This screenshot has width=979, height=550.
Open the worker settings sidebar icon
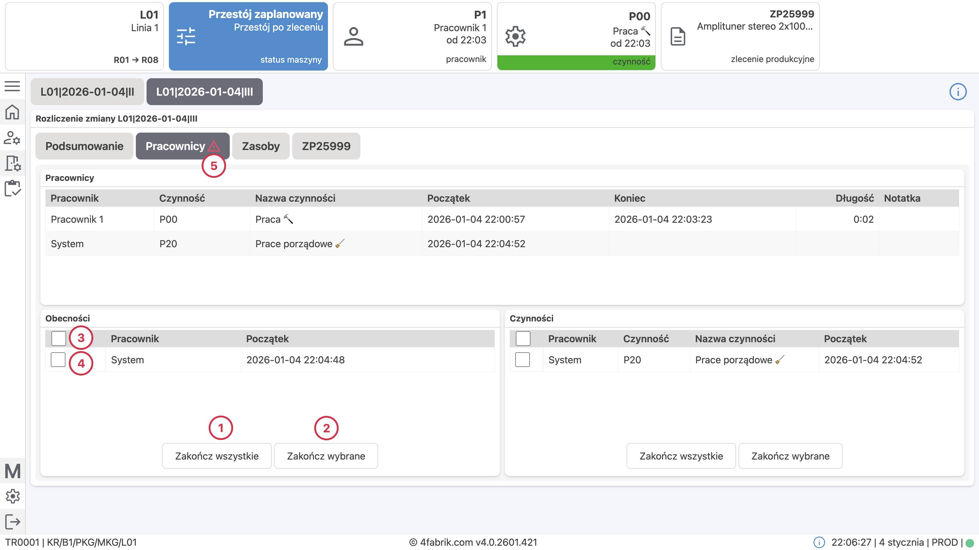click(x=12, y=138)
